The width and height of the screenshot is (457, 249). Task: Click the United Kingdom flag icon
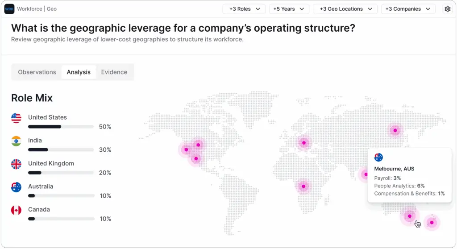click(x=17, y=164)
